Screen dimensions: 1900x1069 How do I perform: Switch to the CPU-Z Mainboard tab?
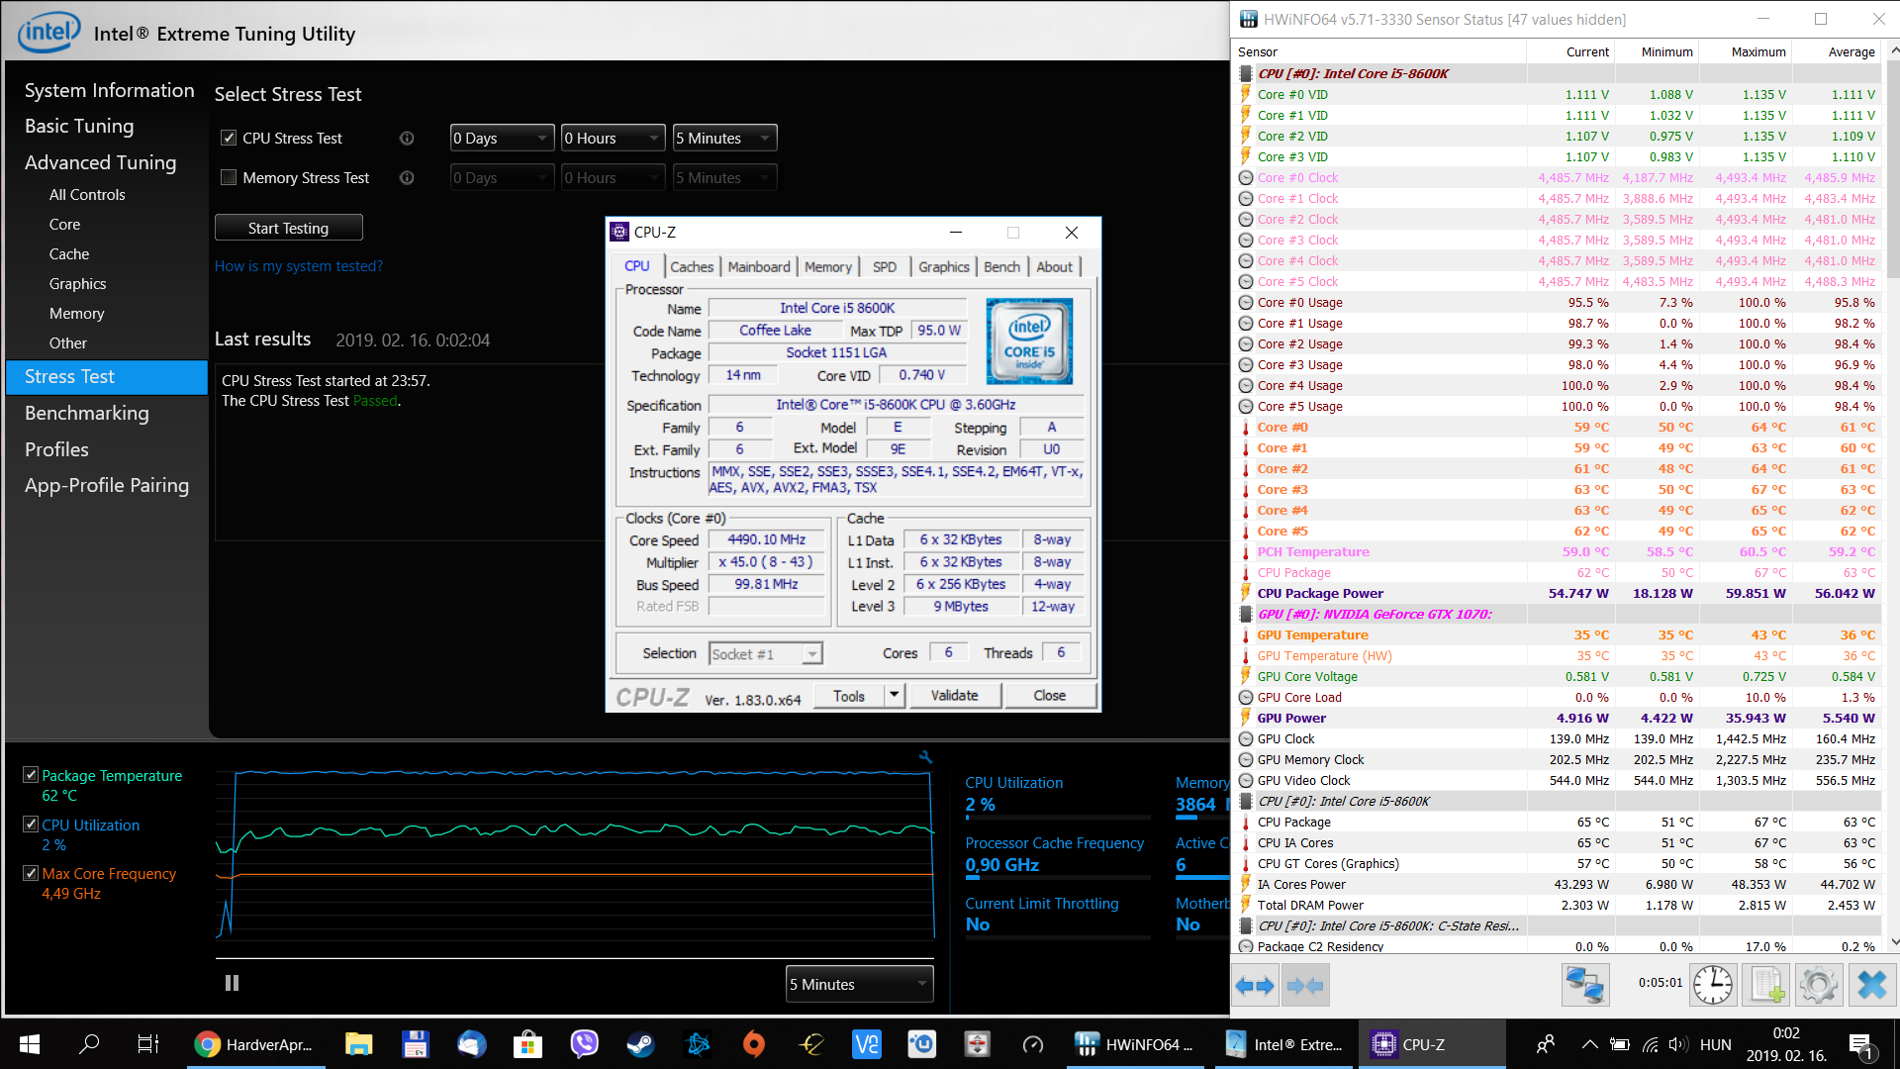pos(758,267)
